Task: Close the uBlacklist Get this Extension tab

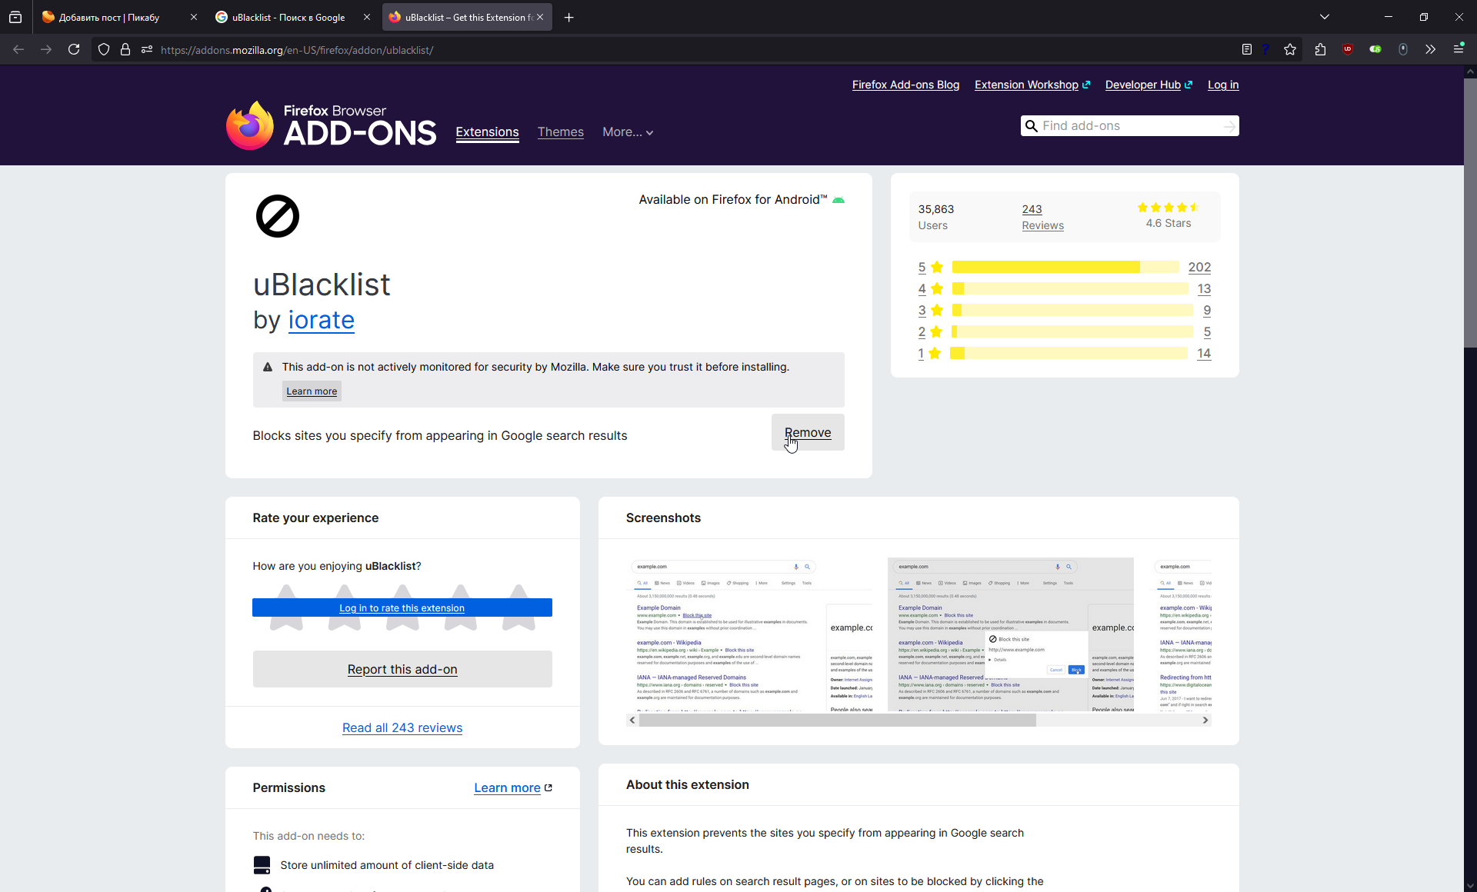Action: pyautogui.click(x=540, y=17)
